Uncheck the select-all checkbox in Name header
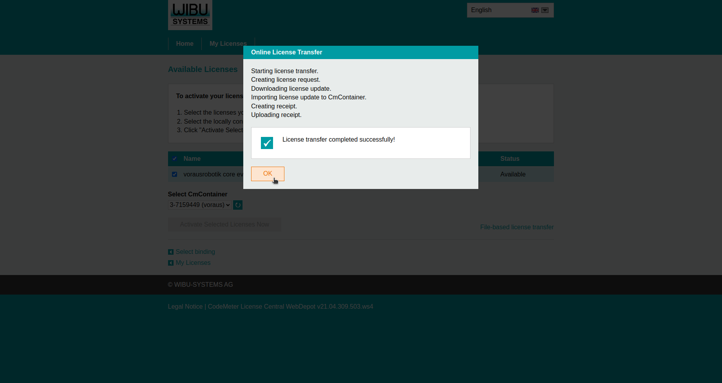This screenshot has height=383, width=722. click(x=174, y=158)
